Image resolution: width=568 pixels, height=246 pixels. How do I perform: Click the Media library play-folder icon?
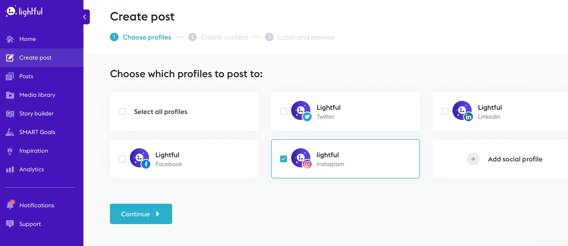(10, 95)
